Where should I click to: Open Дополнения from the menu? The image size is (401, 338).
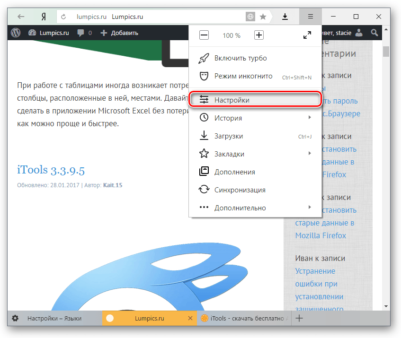pos(255,172)
